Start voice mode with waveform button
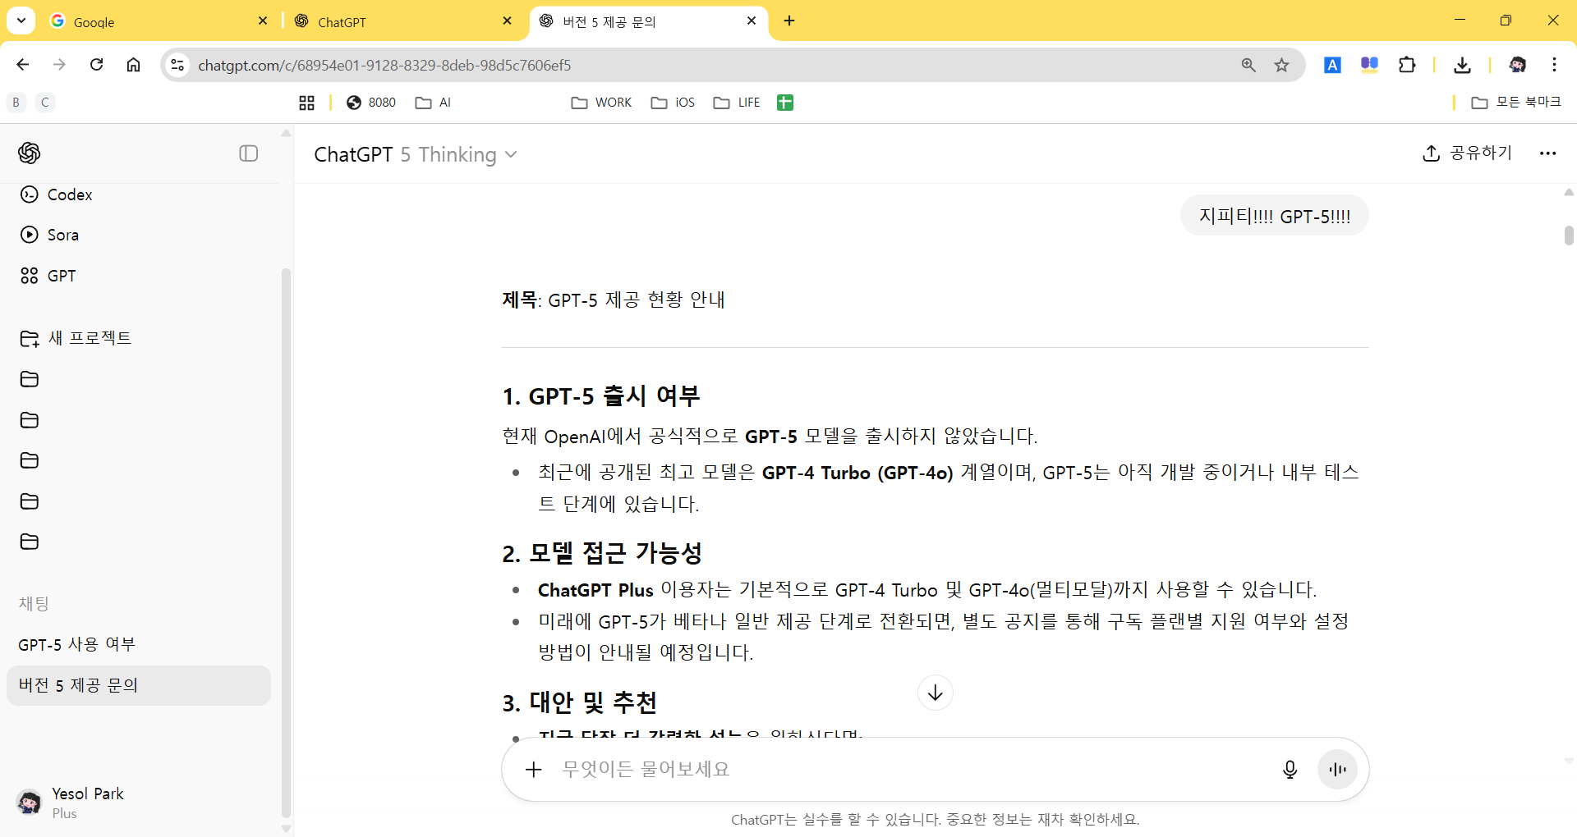The image size is (1577, 837). (1338, 770)
